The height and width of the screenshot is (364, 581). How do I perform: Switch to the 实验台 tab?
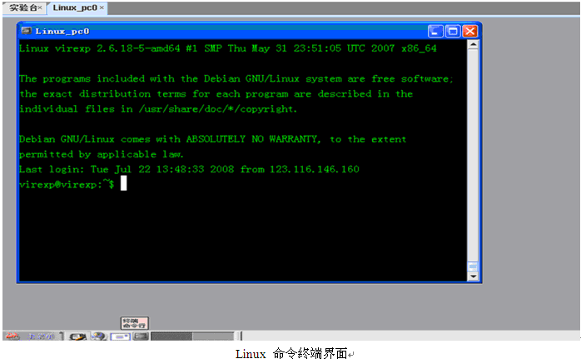coord(23,7)
